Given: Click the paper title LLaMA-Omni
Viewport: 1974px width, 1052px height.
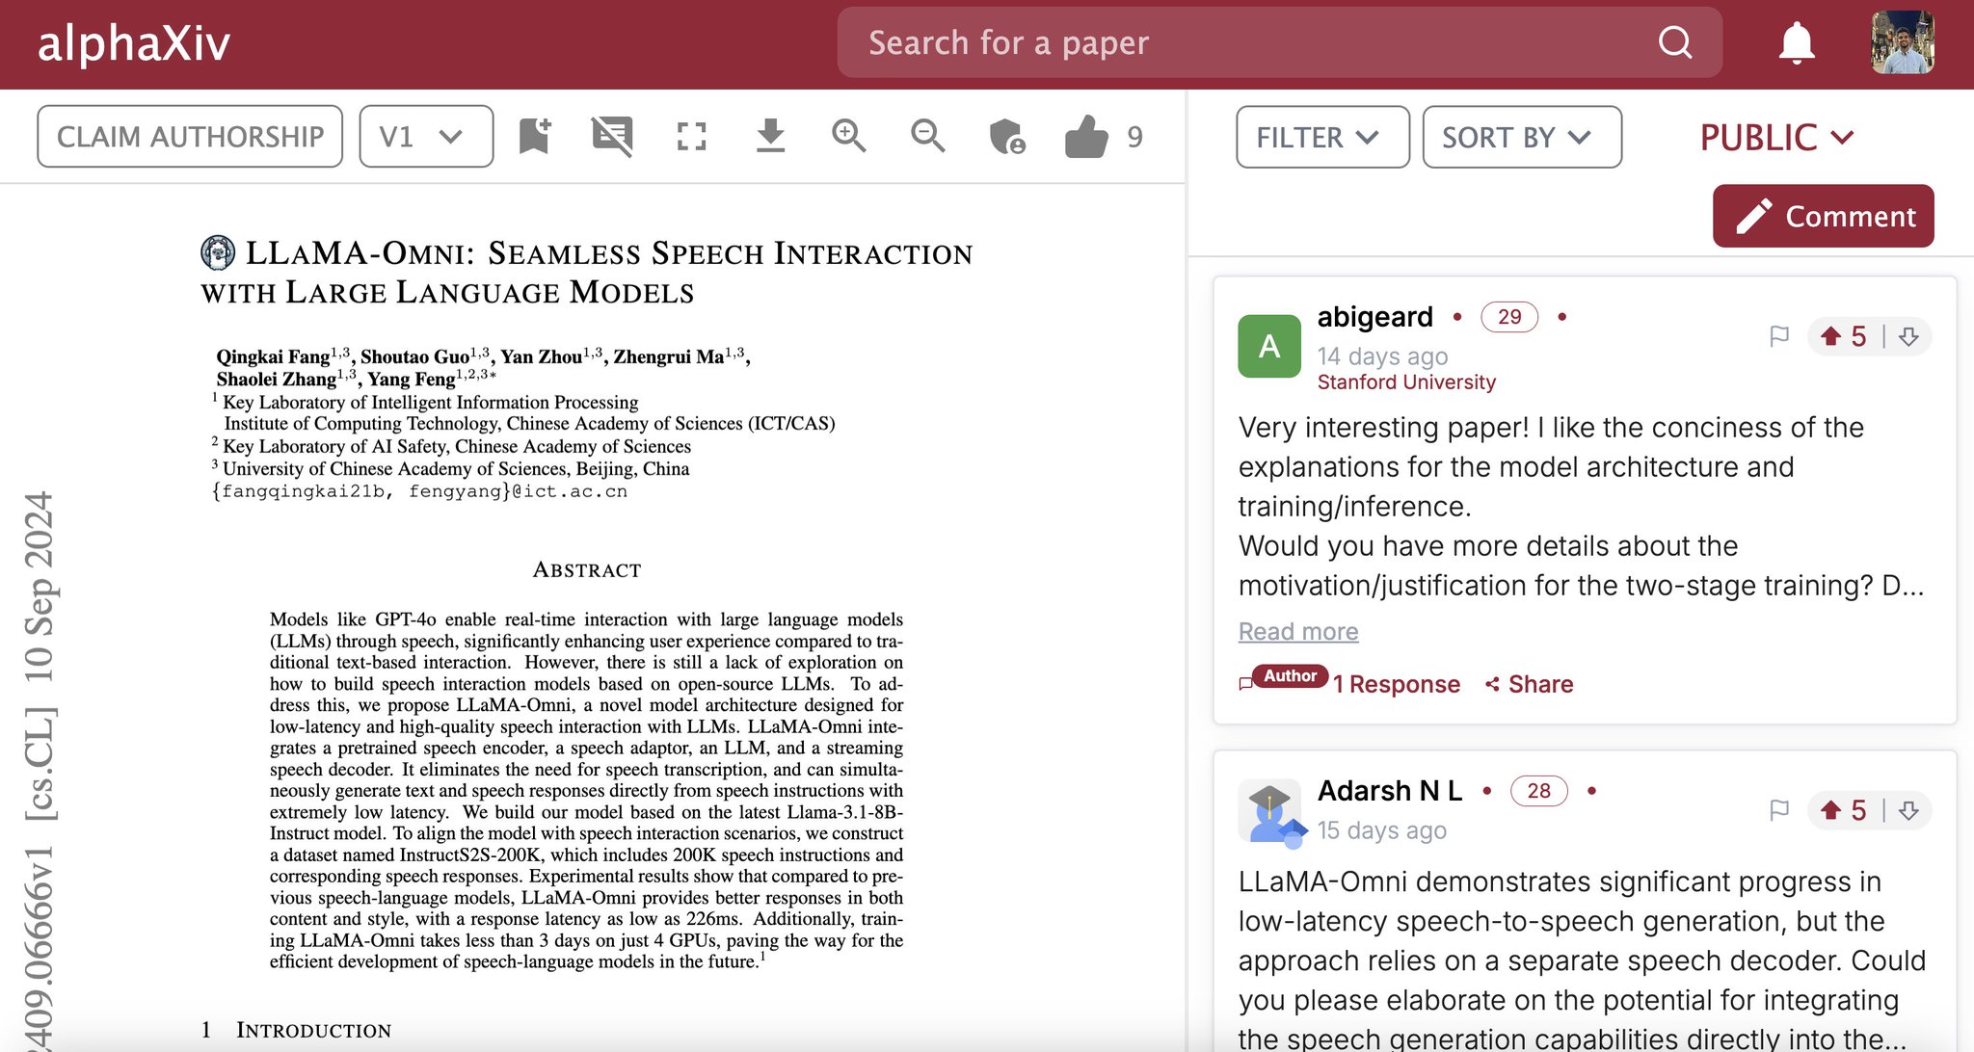Looking at the screenshot, I should pos(587,272).
